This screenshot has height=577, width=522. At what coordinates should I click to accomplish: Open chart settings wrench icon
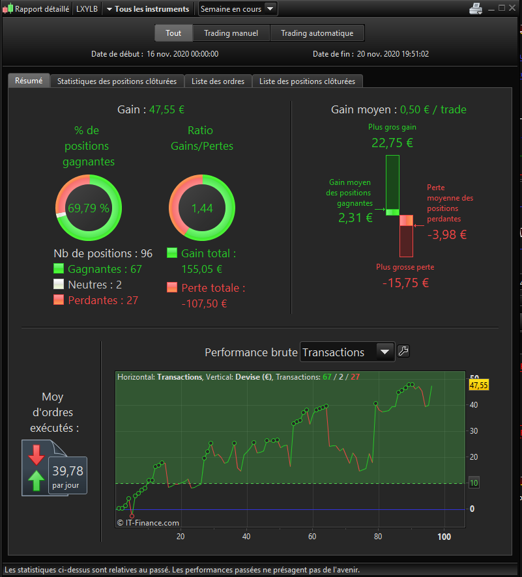(x=403, y=352)
